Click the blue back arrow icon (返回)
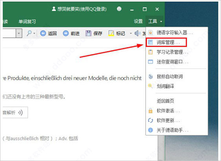The image size is (221, 161). 43,34
